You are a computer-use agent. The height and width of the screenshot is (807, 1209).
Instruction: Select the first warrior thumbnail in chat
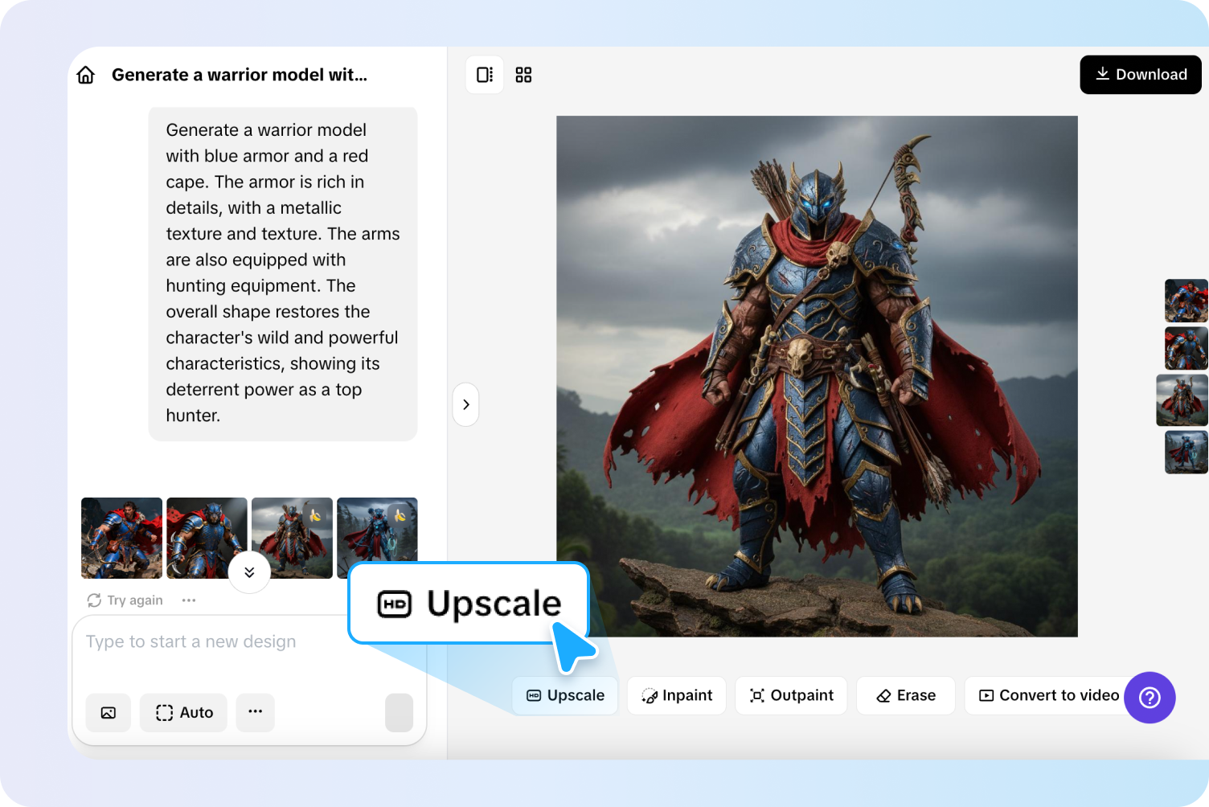122,538
